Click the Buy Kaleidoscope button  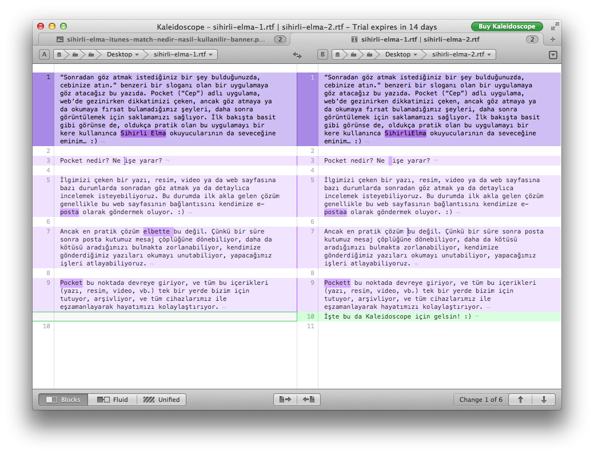coord(507,27)
